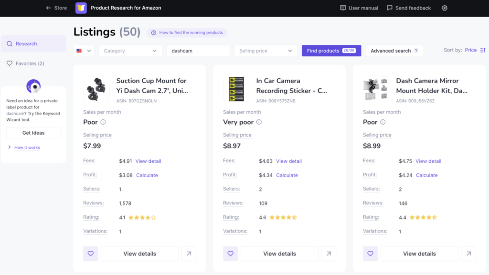The width and height of the screenshot is (489, 275).
Task: Click the Suction Cup Mount for Yi Dash Cam title
Action: pos(152,86)
